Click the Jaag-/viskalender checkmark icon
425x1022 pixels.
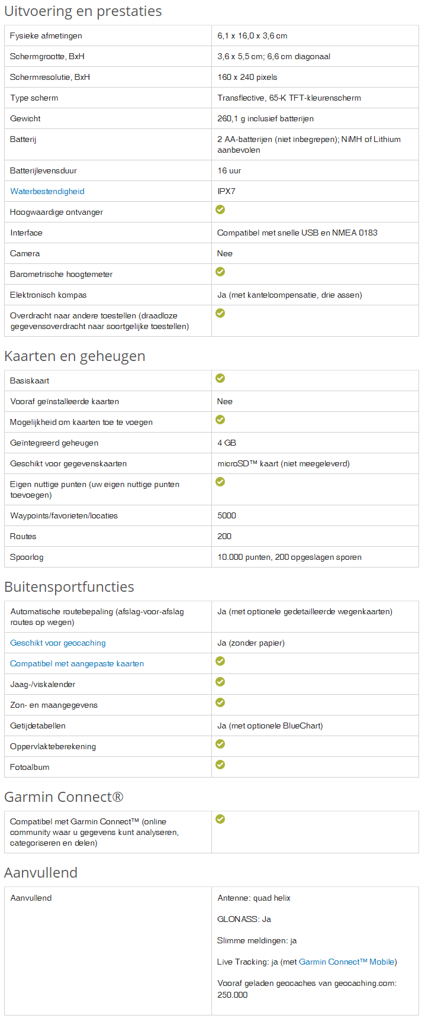point(220,682)
